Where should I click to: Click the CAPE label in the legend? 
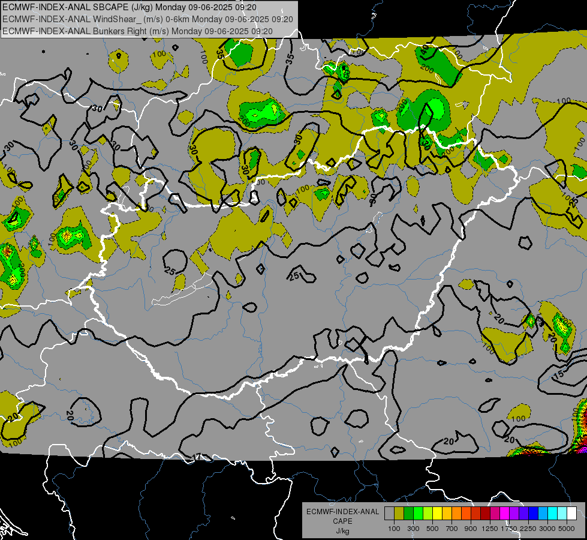click(x=342, y=521)
